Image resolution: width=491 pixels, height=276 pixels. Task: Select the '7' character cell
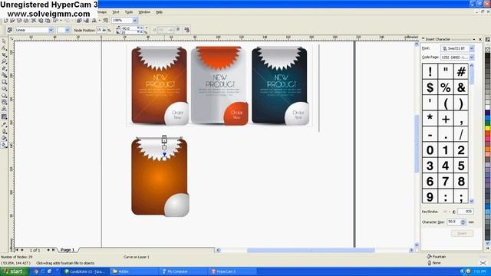click(445, 181)
